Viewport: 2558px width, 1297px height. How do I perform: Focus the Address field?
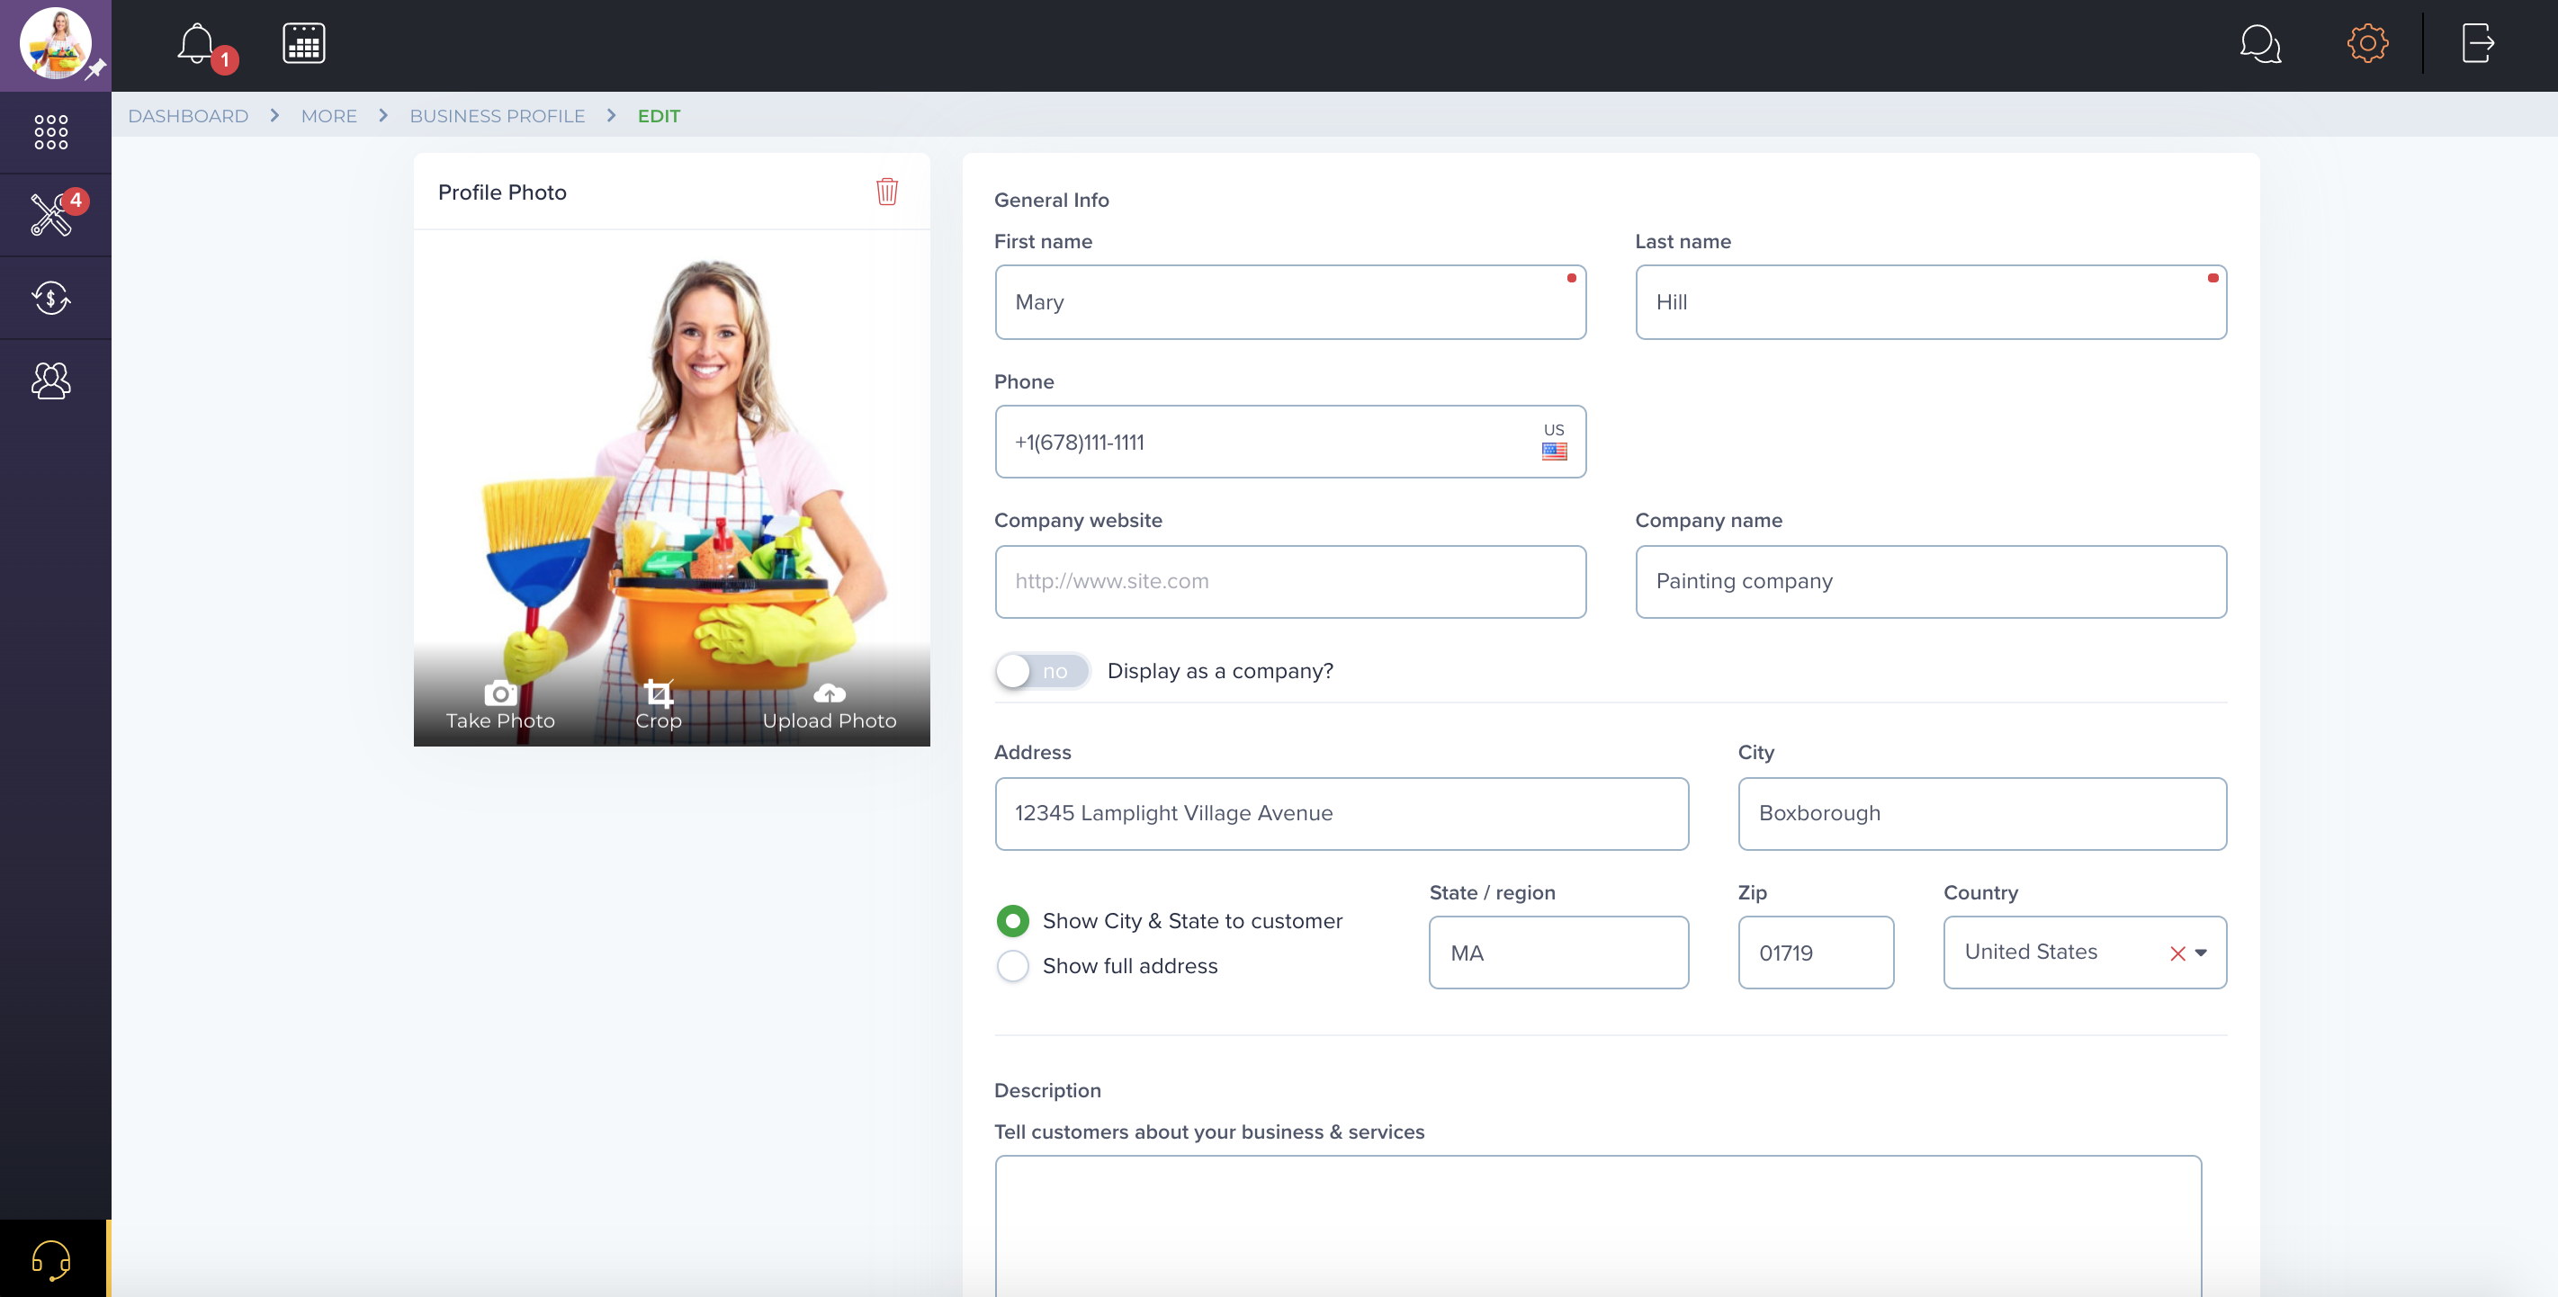point(1342,814)
